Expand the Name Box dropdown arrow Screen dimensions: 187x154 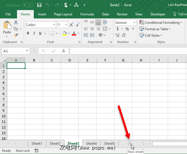click(27, 51)
